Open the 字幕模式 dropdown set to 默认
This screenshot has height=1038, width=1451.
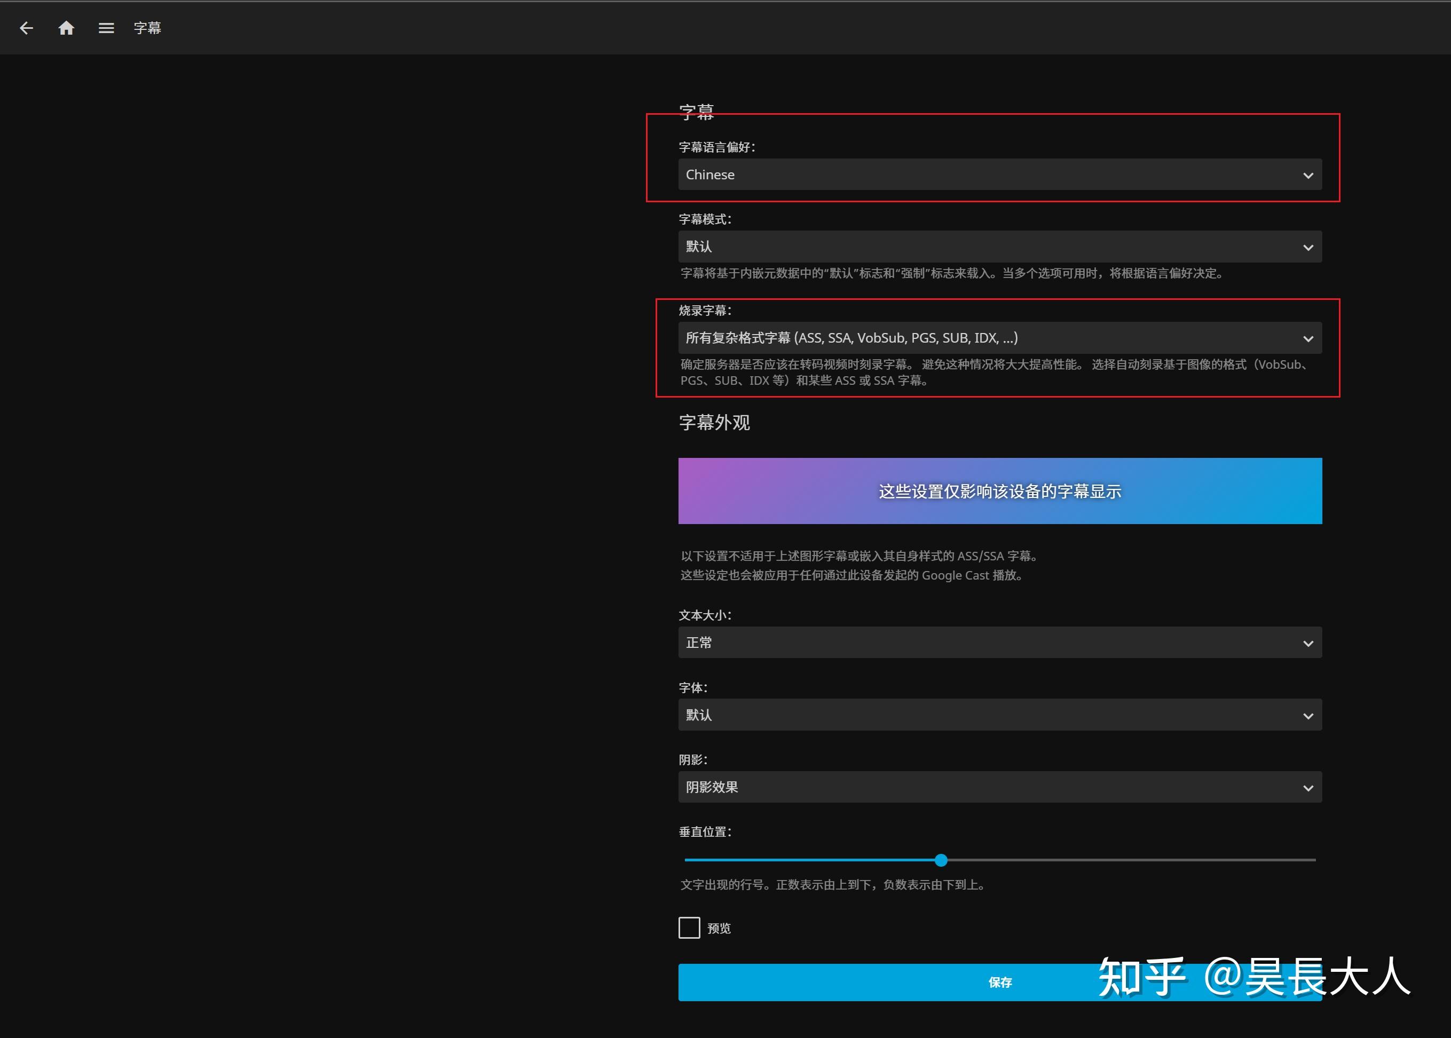click(x=999, y=246)
